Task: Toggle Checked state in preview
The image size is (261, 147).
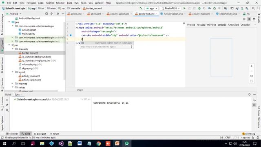Action: coord(245,24)
